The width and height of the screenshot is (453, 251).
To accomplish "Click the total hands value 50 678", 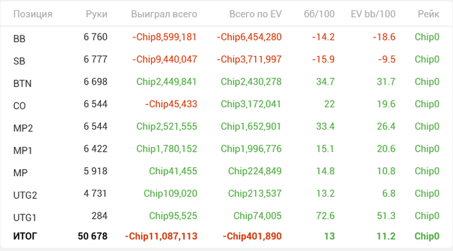I will click(93, 236).
